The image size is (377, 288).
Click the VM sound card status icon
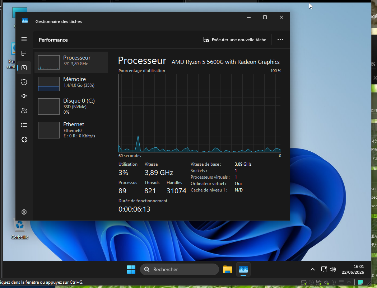[326, 283]
